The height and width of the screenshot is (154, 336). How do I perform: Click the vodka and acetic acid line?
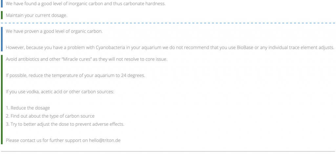coord(60,91)
